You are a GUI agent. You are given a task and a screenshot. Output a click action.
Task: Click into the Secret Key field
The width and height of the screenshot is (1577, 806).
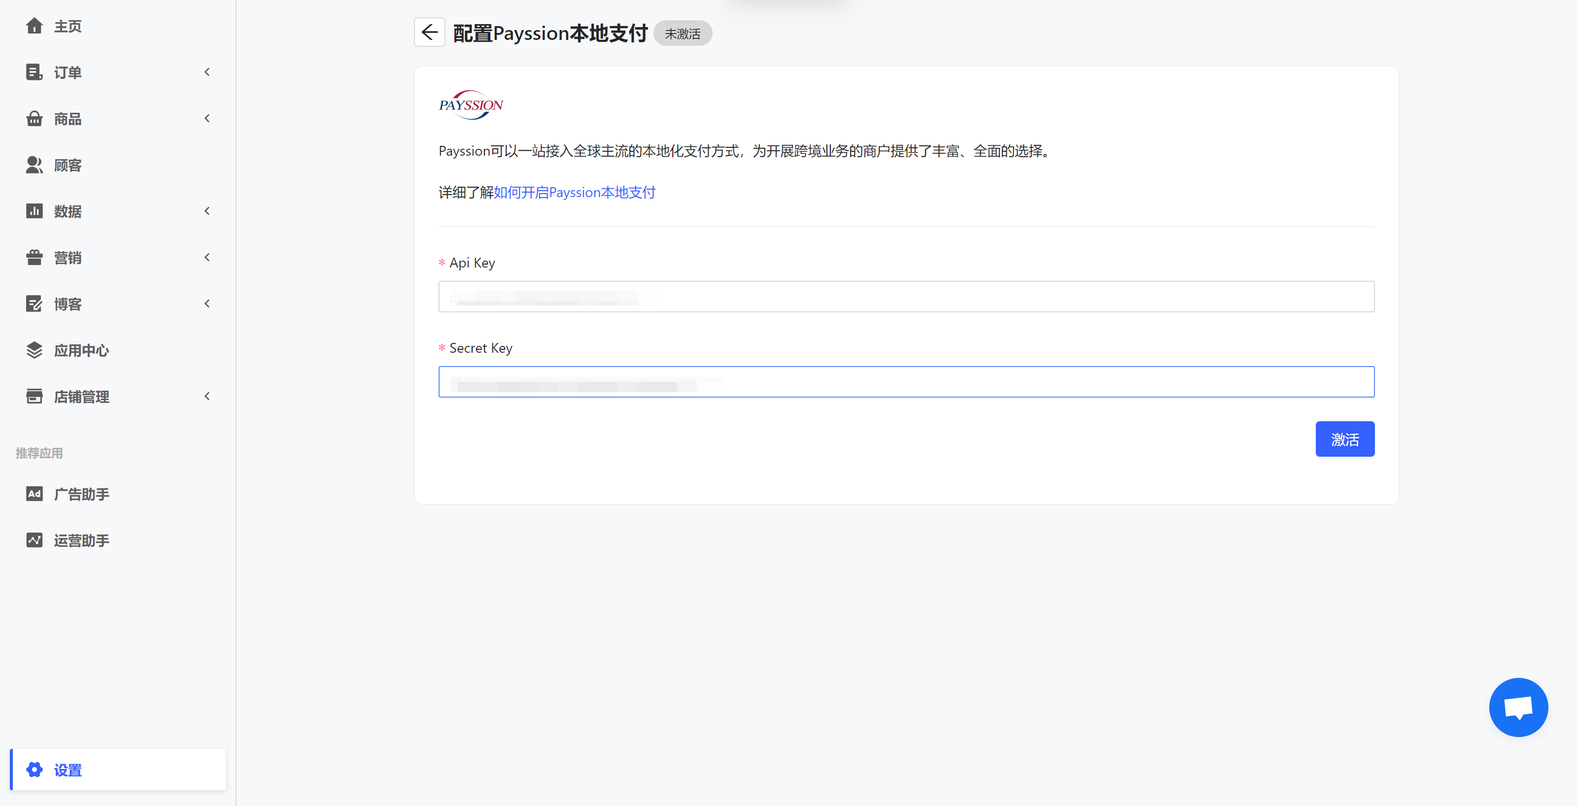pyautogui.click(x=906, y=382)
